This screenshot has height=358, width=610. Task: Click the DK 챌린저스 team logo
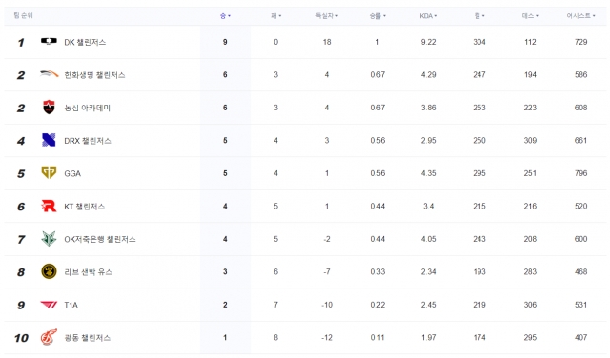[x=49, y=41]
